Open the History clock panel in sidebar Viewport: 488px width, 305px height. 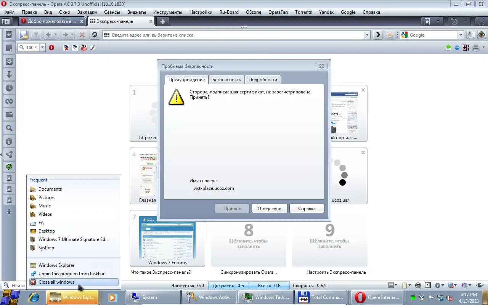[9, 88]
